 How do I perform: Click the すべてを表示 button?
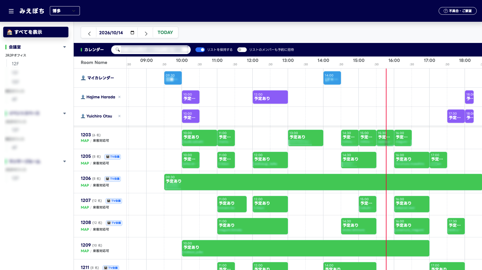click(36, 32)
